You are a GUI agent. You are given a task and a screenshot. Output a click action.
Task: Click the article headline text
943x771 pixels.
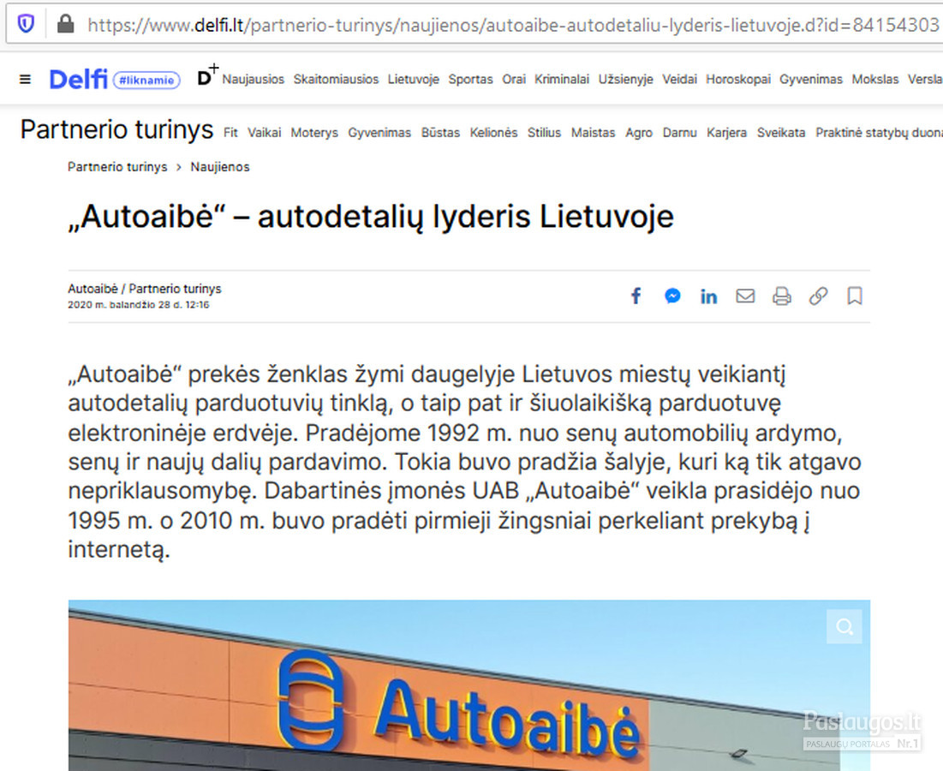click(371, 217)
